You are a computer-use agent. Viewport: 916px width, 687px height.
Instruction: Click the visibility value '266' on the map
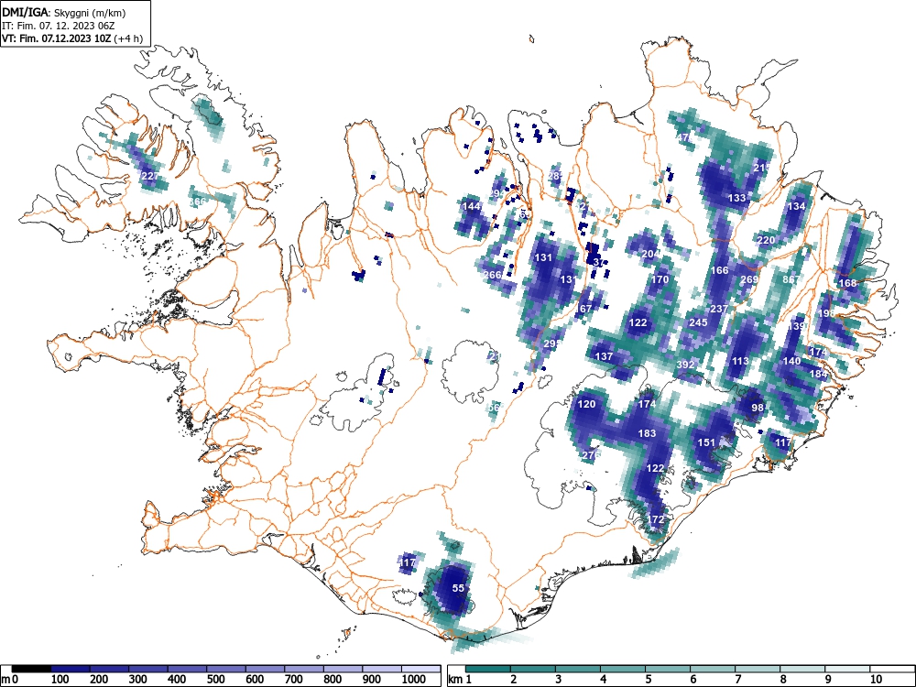point(493,275)
